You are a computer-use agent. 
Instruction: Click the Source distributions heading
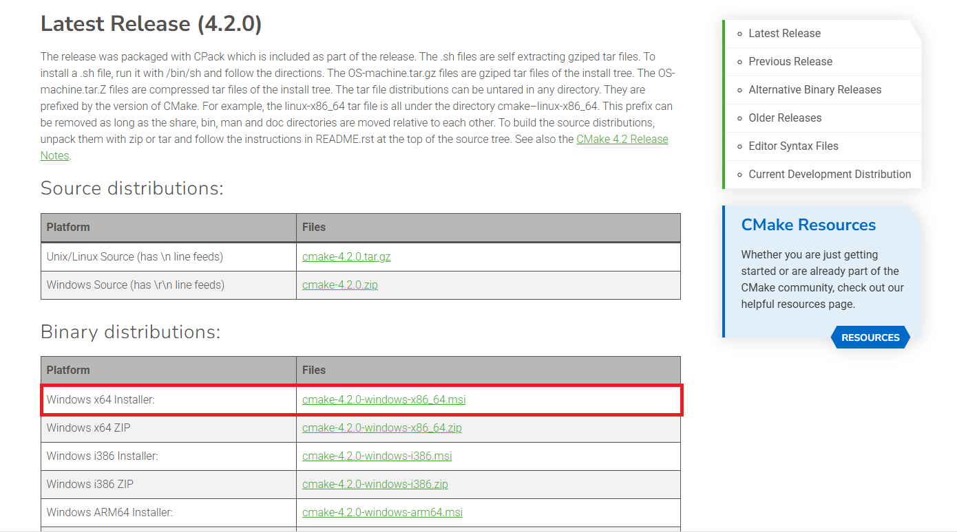click(x=132, y=188)
